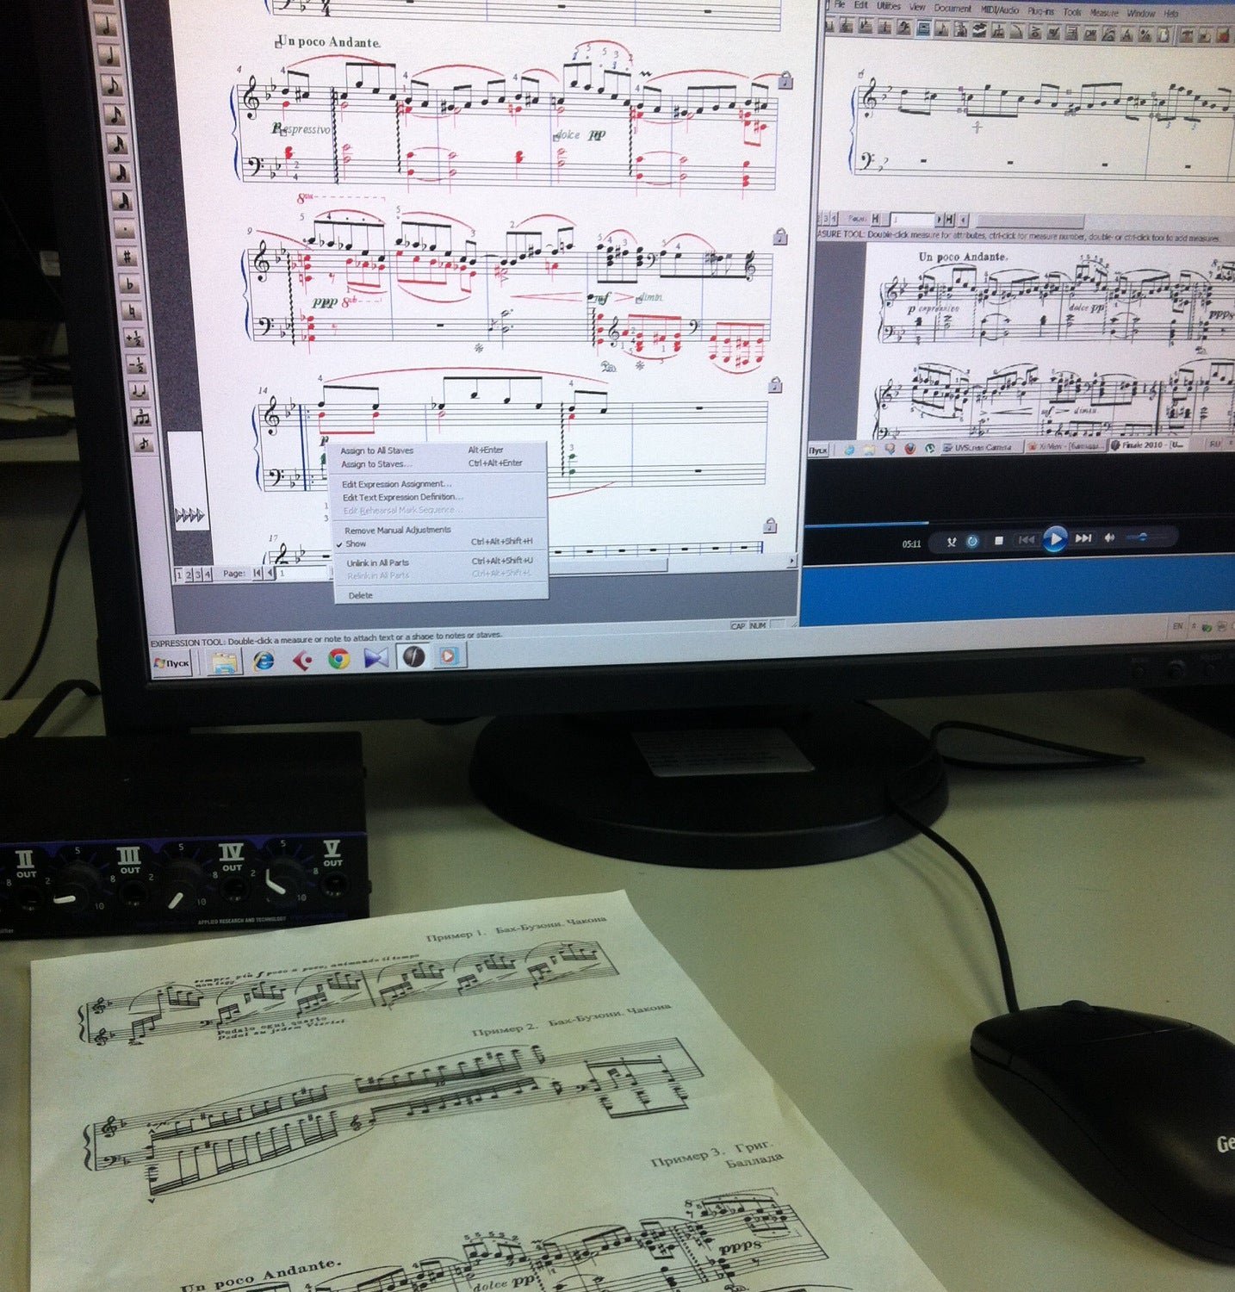The height and width of the screenshot is (1292, 1235).
Task: Open the Пуск start menu
Action: [171, 663]
